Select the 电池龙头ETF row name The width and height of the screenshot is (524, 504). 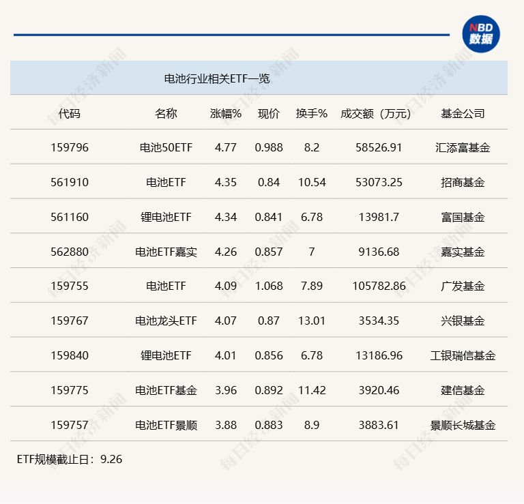[166, 321]
